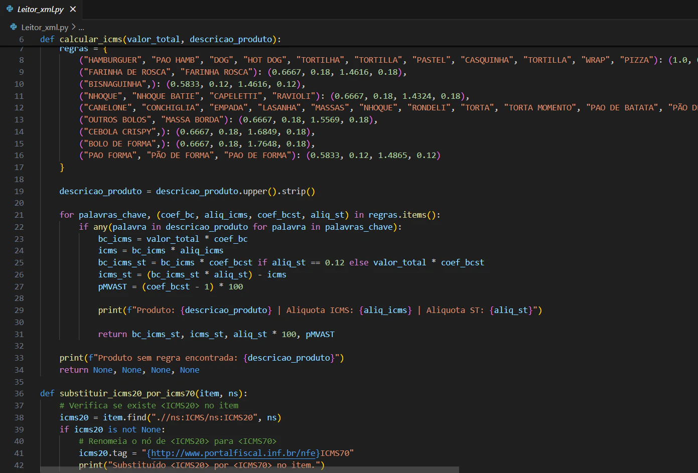Open the portalfiscal.inf.br/nfe link

pyautogui.click(x=233, y=453)
